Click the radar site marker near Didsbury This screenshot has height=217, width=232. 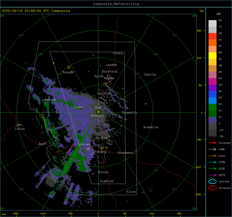(98, 112)
